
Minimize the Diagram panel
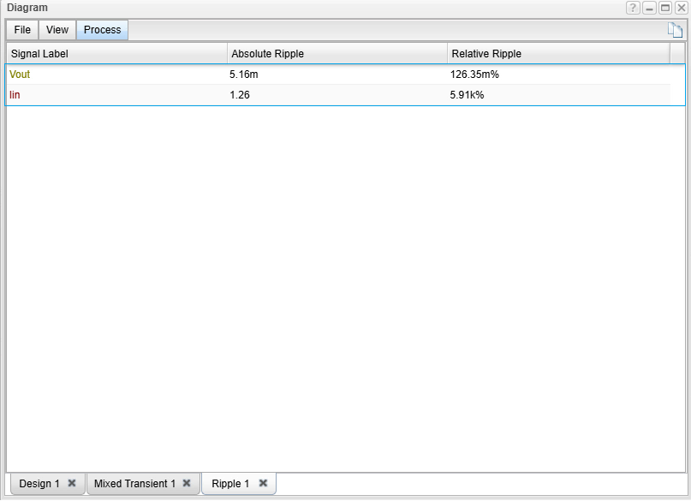point(650,8)
